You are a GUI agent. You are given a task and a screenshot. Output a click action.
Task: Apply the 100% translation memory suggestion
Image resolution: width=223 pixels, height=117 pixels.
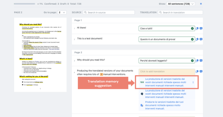click(166, 82)
